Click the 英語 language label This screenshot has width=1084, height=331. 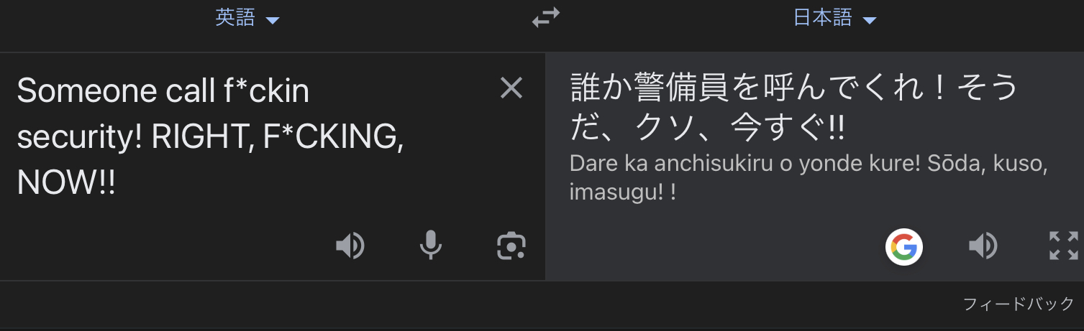pos(235,19)
